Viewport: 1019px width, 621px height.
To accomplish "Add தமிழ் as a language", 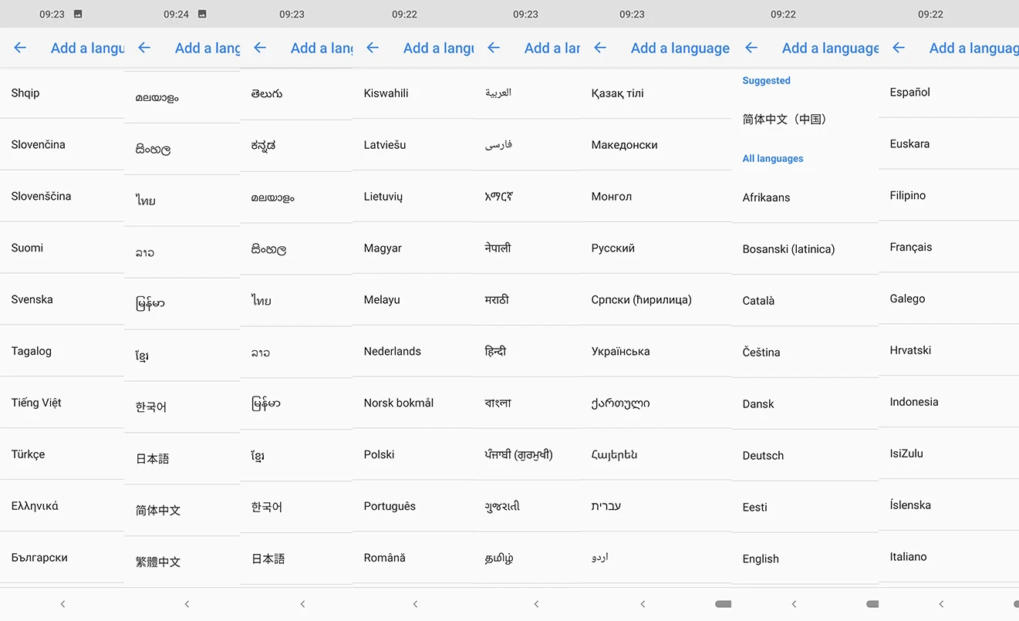I will [528, 558].
